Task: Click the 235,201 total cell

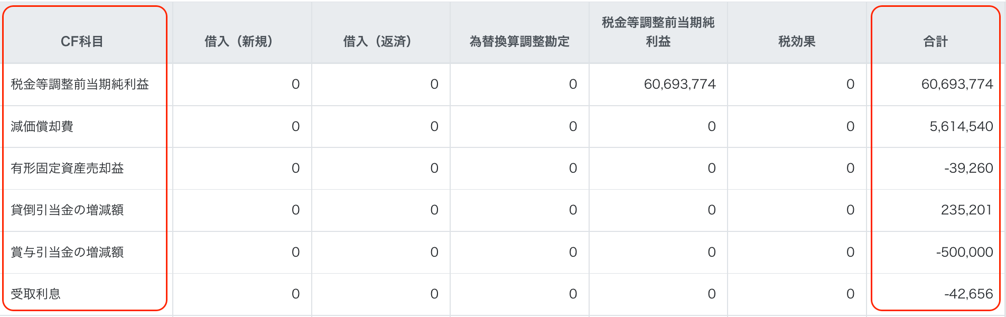Action: 966,210
